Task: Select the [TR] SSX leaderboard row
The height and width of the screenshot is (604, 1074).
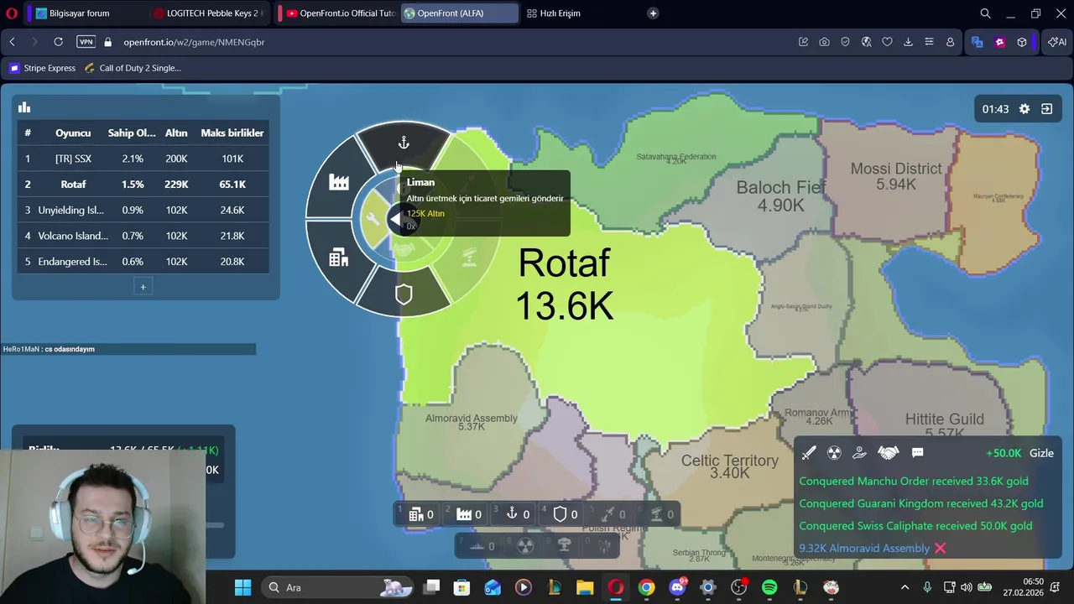Action: 143,159
